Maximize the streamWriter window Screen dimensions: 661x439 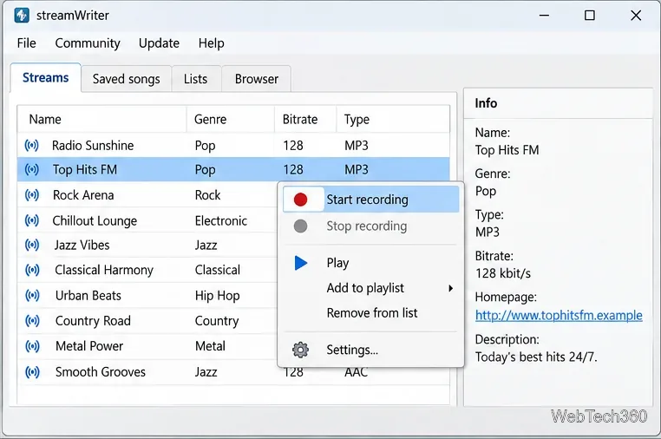pos(590,16)
